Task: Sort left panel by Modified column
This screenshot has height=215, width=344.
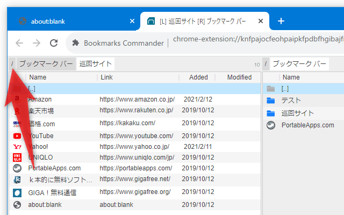Action: [239, 77]
